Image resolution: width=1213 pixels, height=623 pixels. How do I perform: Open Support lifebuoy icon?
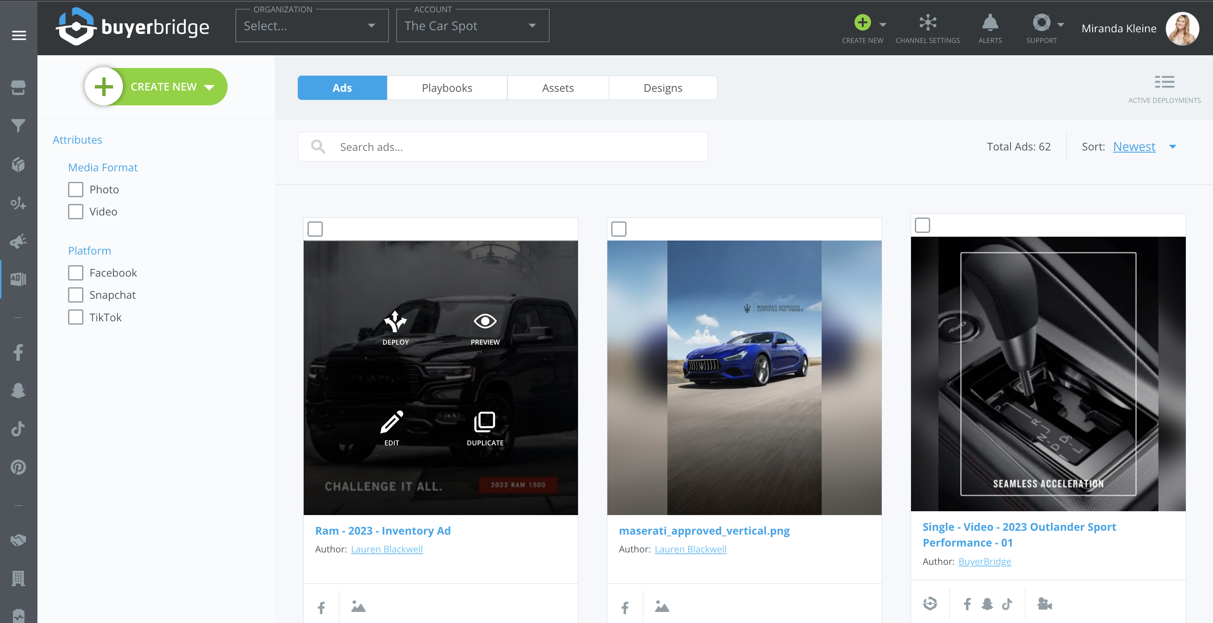tap(1041, 22)
